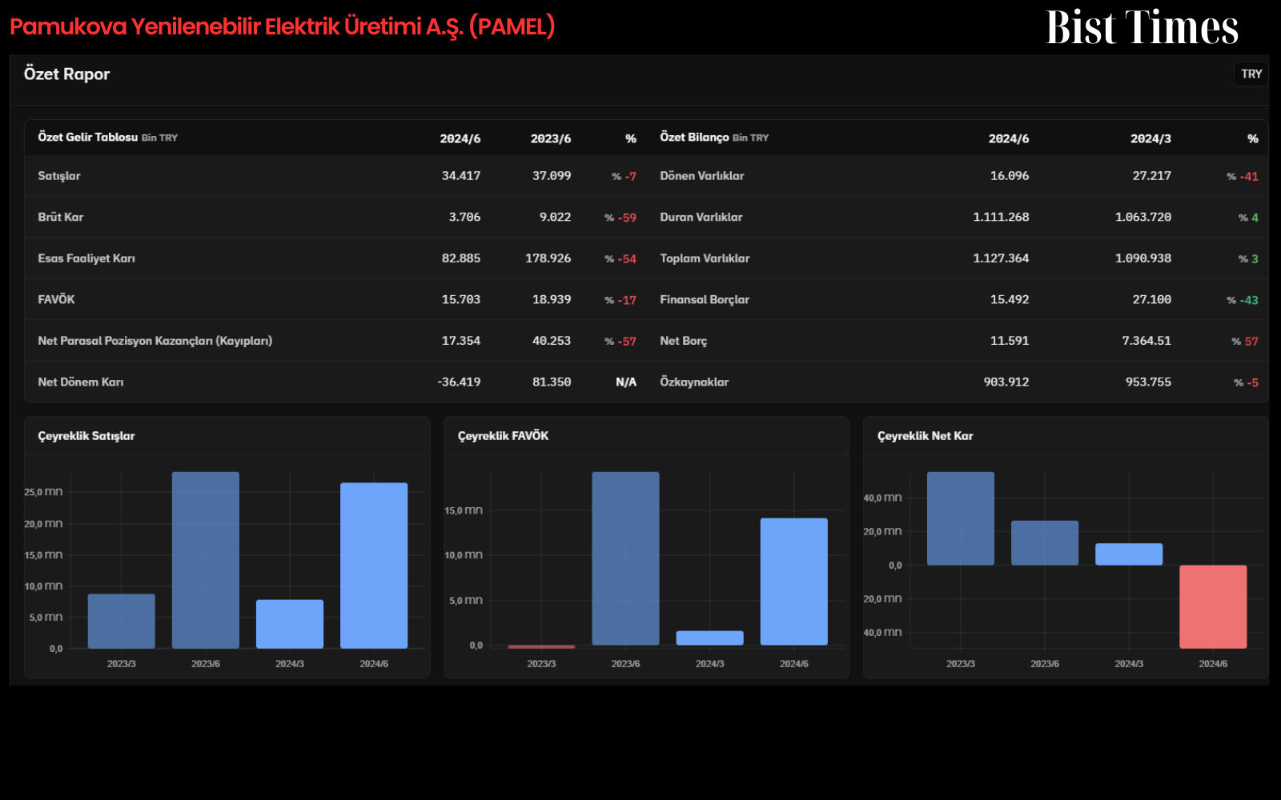
Task: Select the 2024/6 bar in Çeyreklik Satışlar chart
Action: pos(374,566)
